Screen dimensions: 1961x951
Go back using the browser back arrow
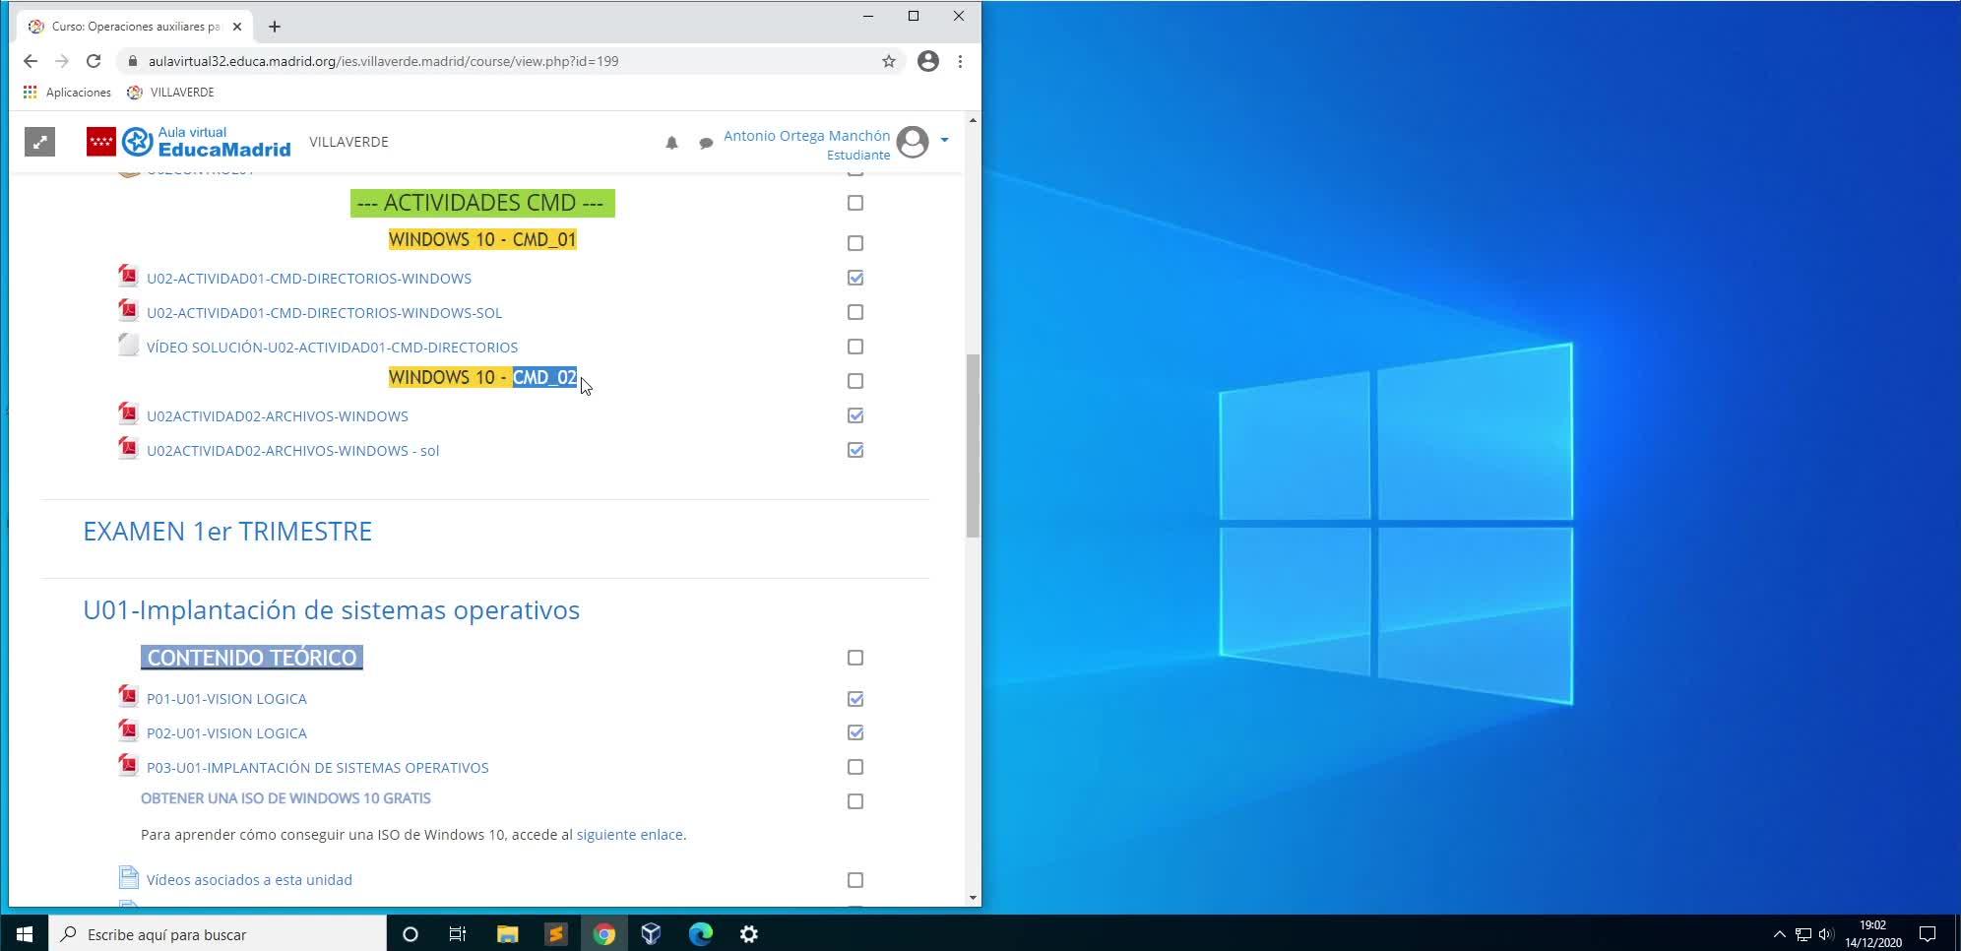(31, 61)
